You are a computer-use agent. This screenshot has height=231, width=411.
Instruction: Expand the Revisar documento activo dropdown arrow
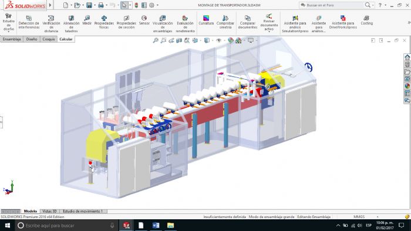pyautogui.click(x=269, y=32)
